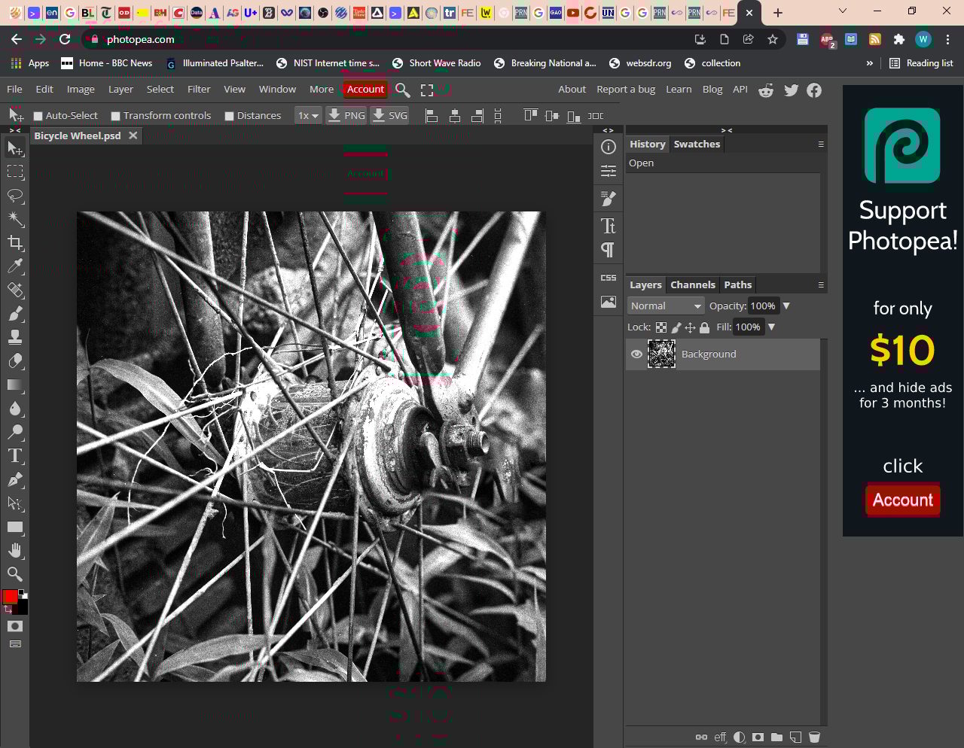Export as SVG button
This screenshot has width=964, height=748.
(390, 116)
